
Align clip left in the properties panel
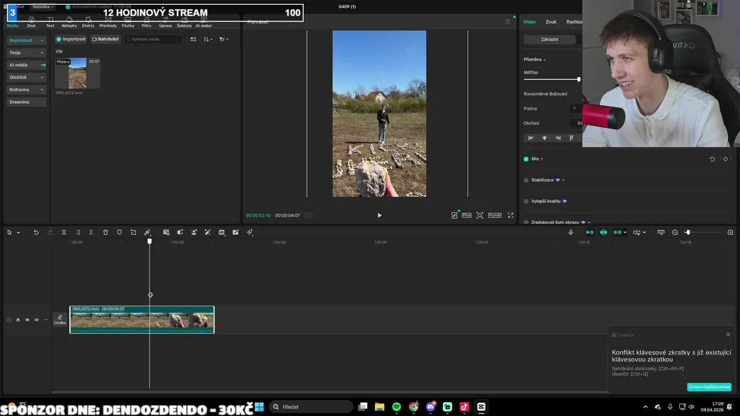[531, 138]
